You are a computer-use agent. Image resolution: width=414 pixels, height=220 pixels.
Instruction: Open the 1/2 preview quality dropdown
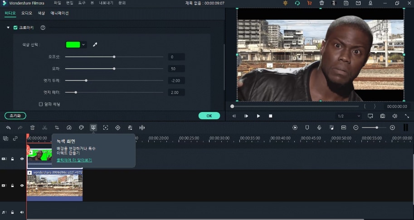(x=348, y=116)
